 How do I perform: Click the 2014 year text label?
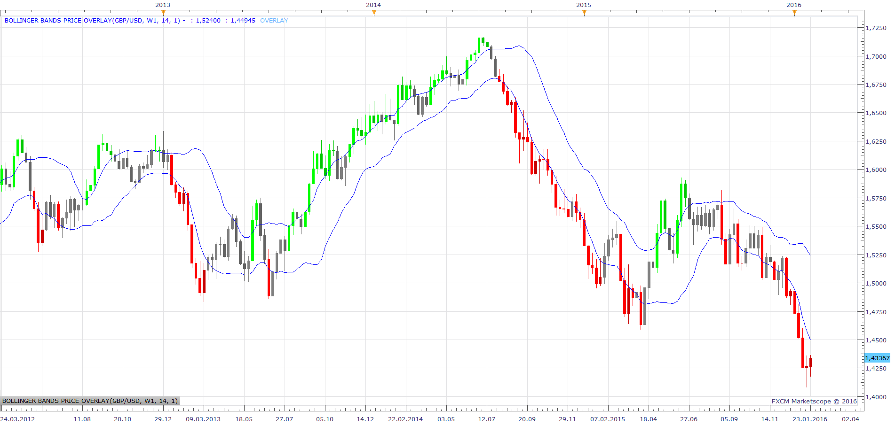coord(373,5)
